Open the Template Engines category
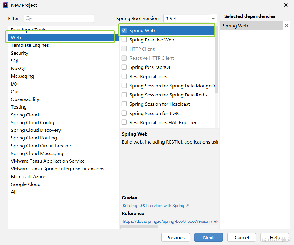Viewport: 294px width, 245px height. [x=30, y=45]
